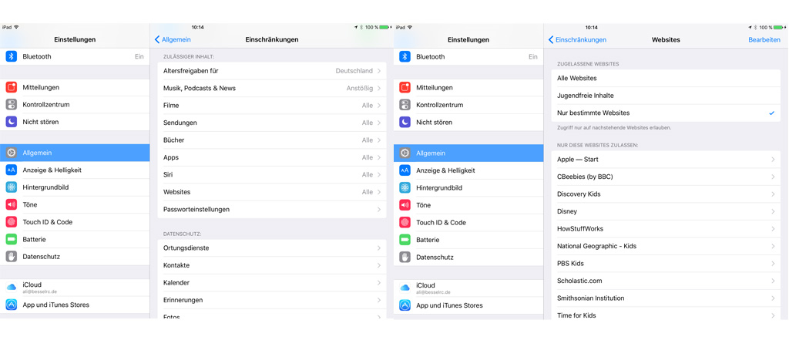Go back to Allgemein from Einschränkungen
Screen dimensions: 789x347
point(173,39)
